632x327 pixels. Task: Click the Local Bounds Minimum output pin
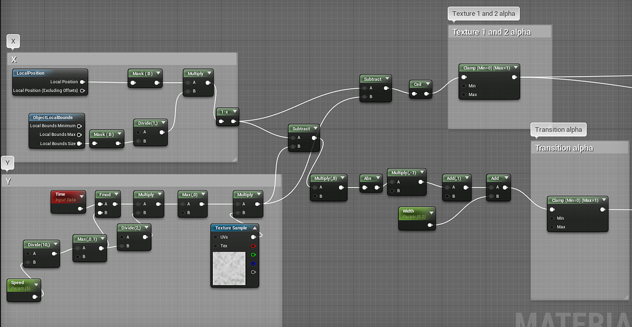click(x=79, y=126)
